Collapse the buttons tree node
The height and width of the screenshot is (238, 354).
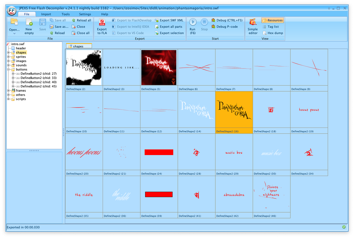9,69
